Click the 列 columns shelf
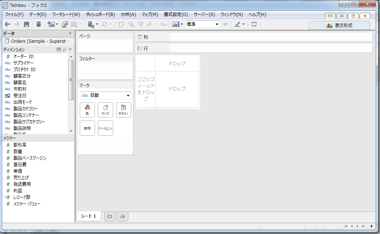This screenshot has width=380, height=234. [x=254, y=37]
